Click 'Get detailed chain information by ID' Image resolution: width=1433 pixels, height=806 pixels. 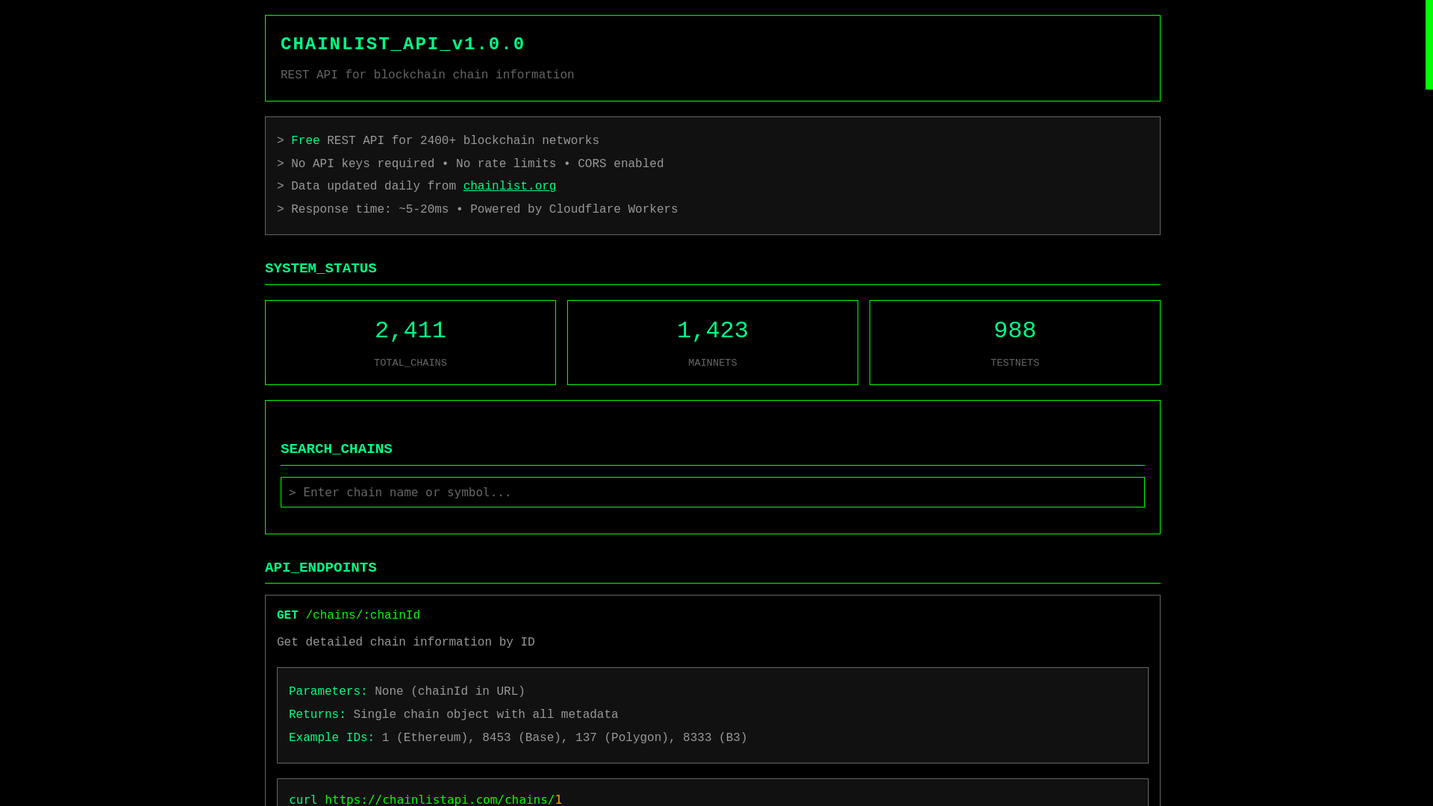(x=406, y=643)
